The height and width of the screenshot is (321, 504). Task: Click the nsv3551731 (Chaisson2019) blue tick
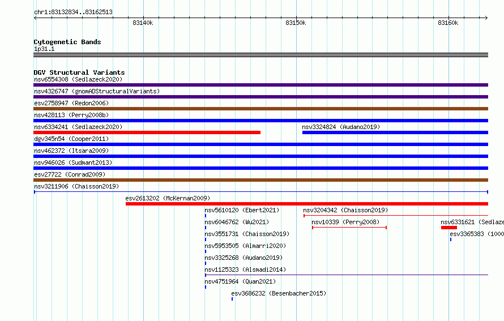(206, 239)
